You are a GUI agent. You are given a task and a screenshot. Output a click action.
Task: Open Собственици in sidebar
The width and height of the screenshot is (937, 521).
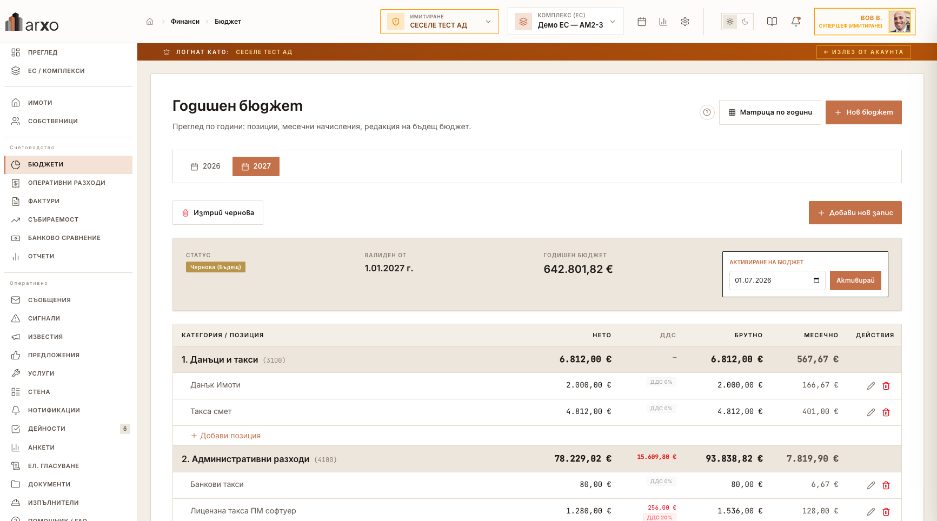pyautogui.click(x=68, y=121)
